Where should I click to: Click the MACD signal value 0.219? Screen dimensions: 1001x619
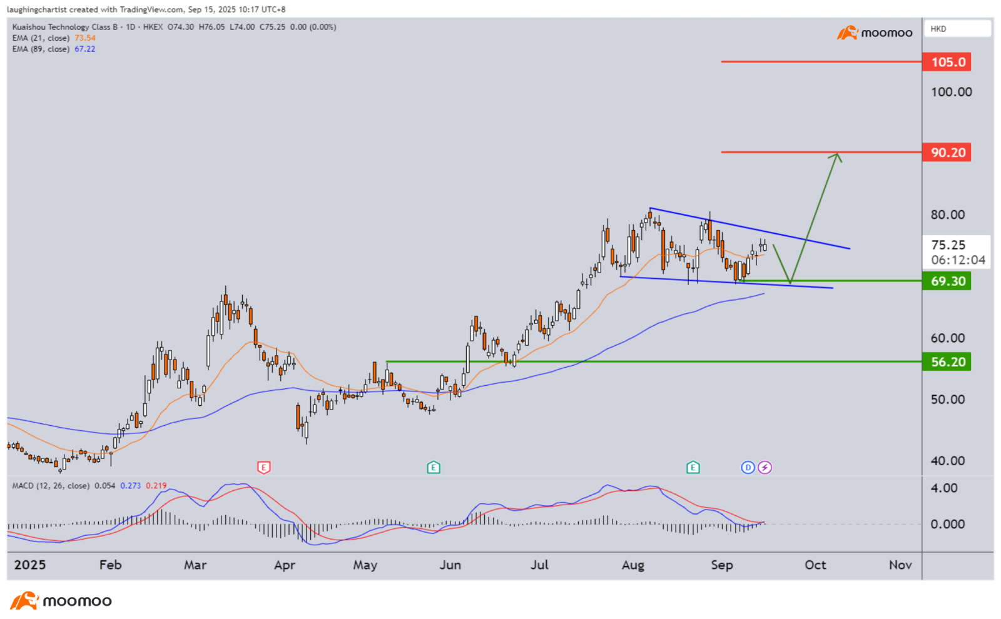(156, 486)
